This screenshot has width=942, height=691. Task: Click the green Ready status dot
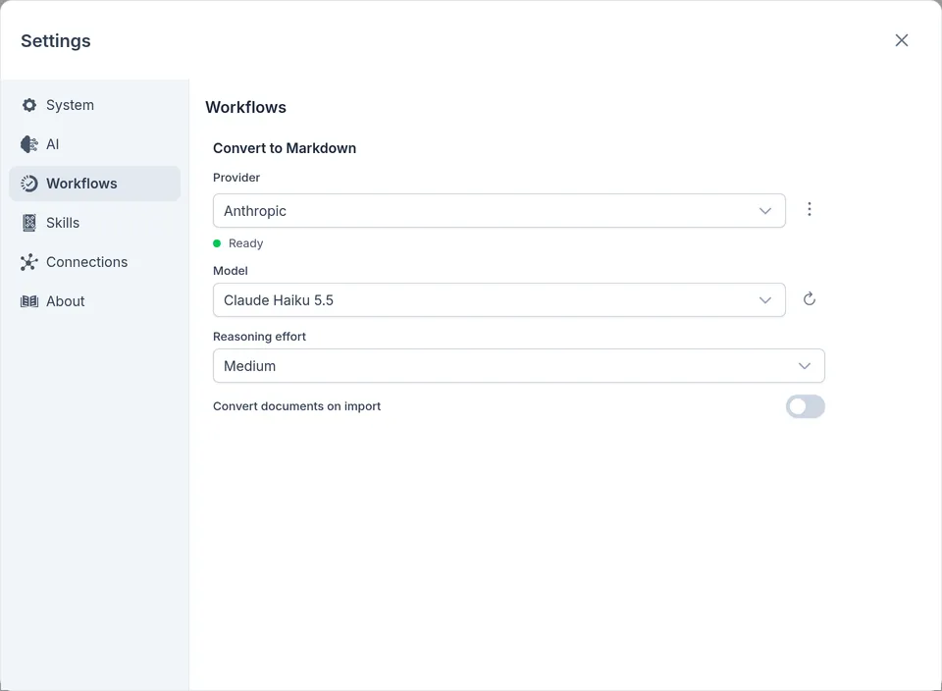(x=217, y=243)
